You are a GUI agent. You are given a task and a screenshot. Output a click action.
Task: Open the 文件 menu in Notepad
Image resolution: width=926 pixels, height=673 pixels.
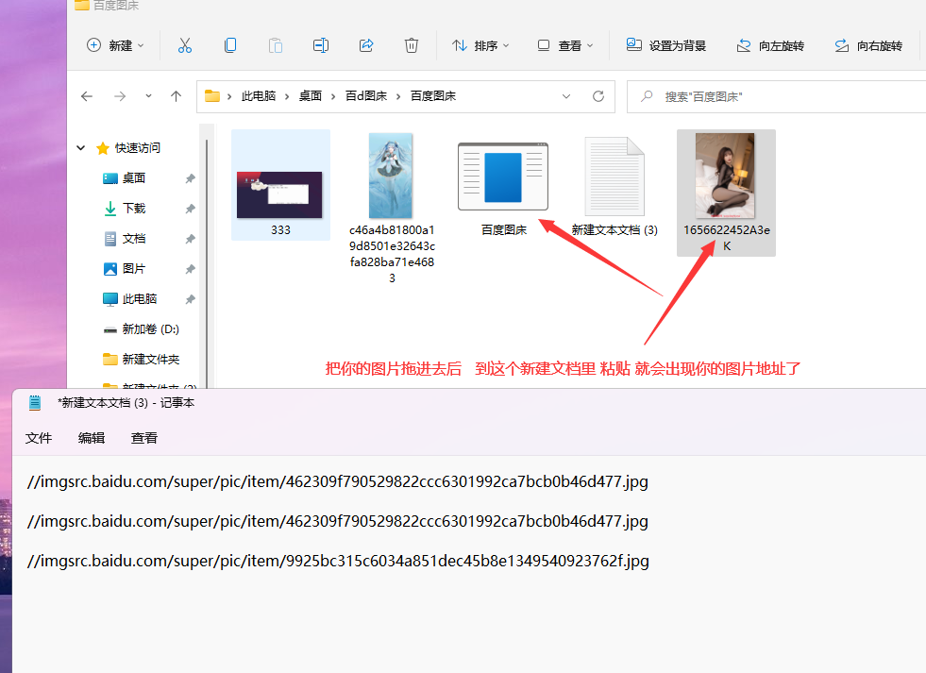39,438
